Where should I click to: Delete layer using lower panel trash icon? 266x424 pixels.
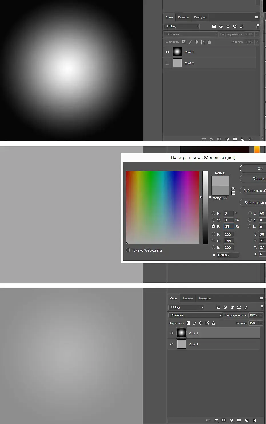(x=254, y=420)
